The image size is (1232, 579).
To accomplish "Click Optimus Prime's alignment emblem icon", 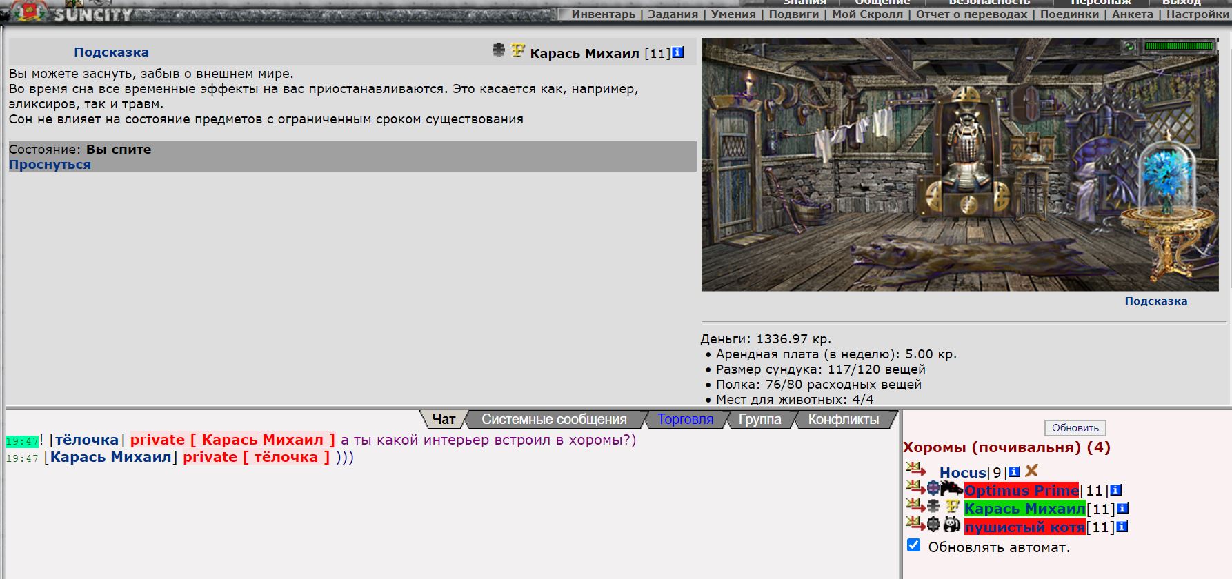I will pyautogui.click(x=933, y=488).
